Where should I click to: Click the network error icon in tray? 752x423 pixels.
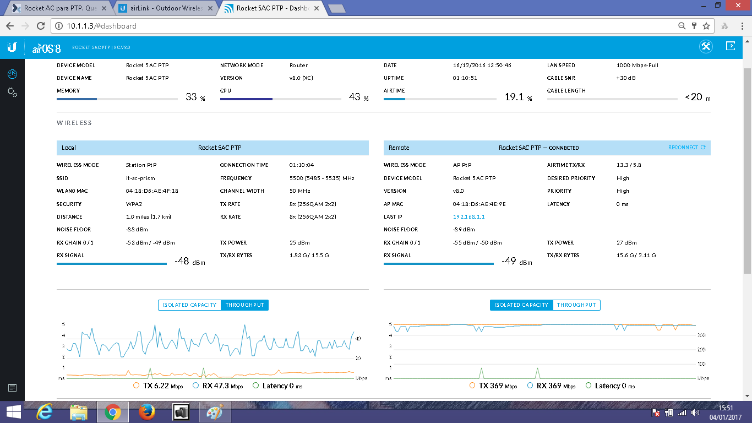pyautogui.click(x=656, y=412)
